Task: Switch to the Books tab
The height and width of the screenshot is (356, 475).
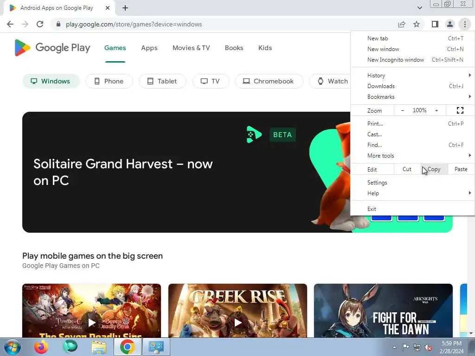Action: point(234,48)
